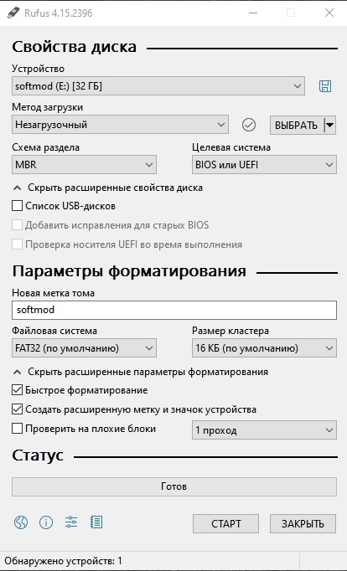This screenshot has height=571, width=347.
Task: Open Файловая система FAT32 dropdown
Action: [x=84, y=348]
